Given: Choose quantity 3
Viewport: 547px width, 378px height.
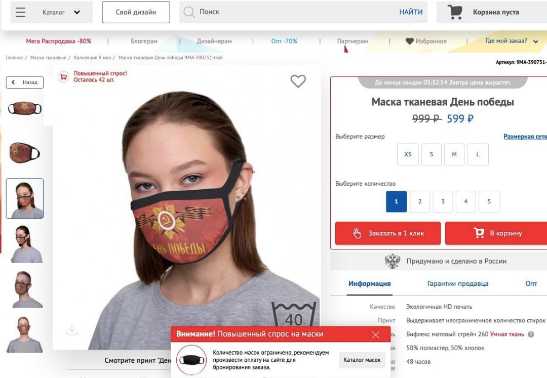Looking at the screenshot, I should [x=443, y=201].
